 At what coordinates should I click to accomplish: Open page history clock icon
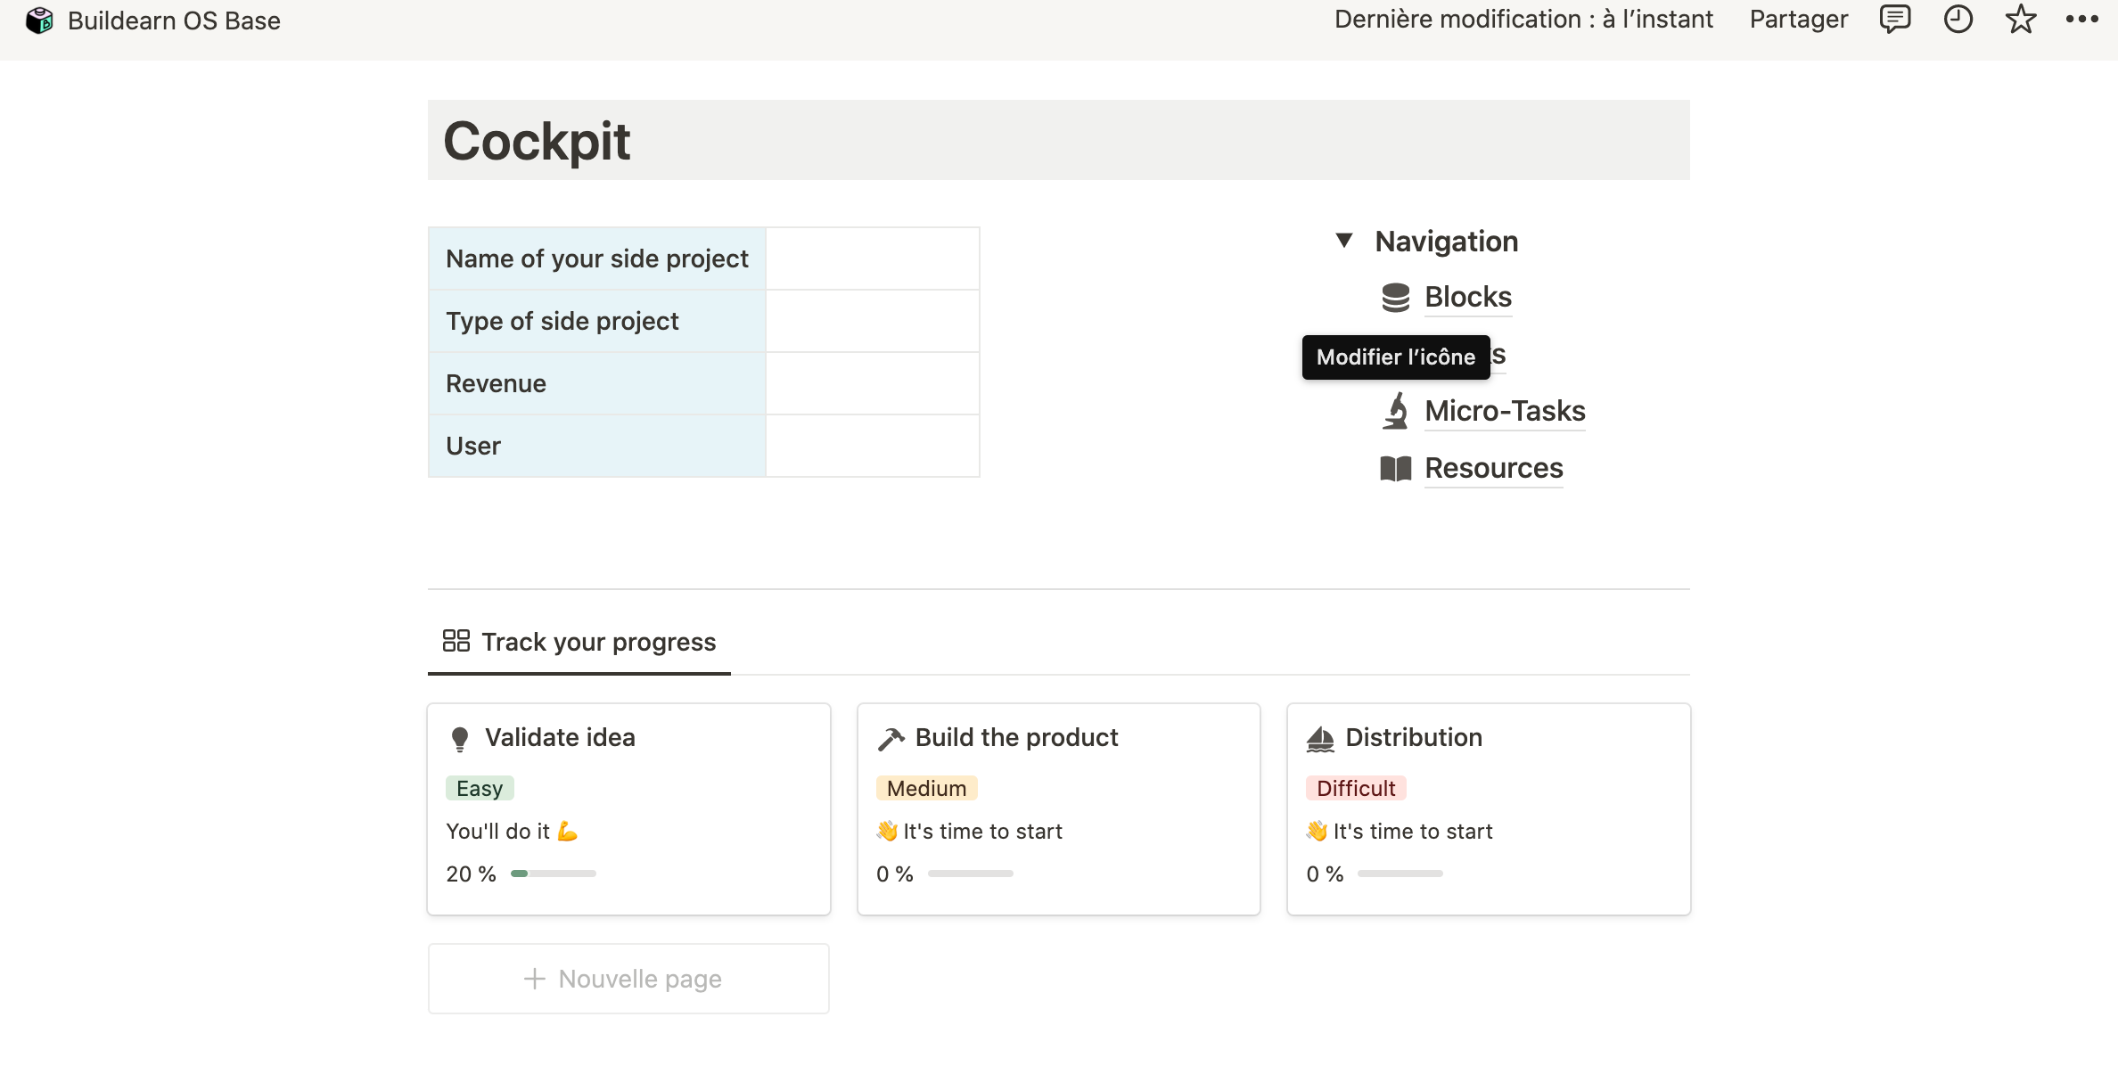pyautogui.click(x=1958, y=20)
